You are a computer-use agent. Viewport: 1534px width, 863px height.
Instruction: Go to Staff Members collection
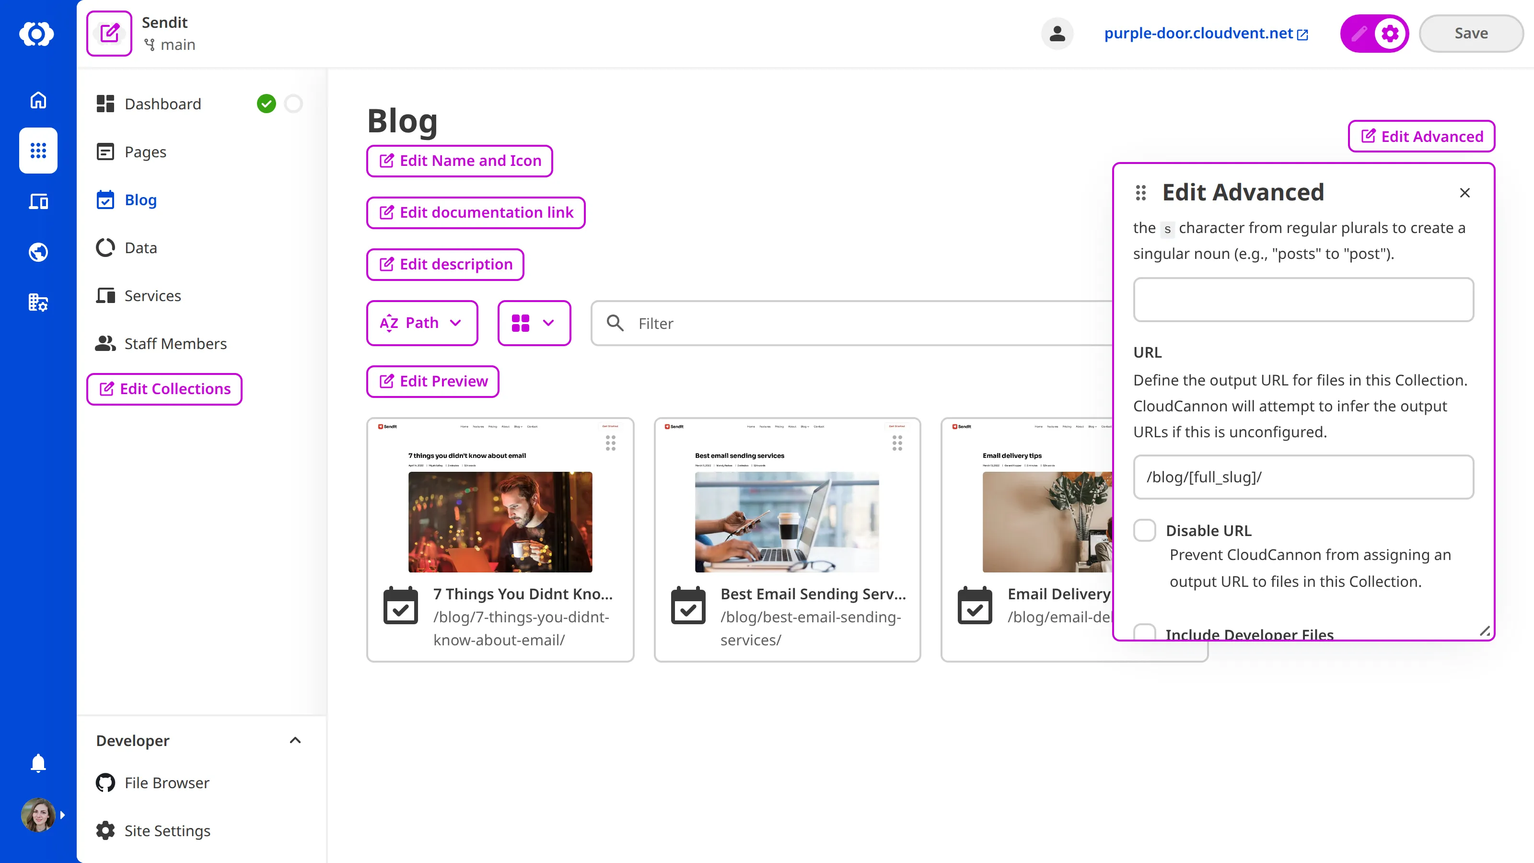click(175, 344)
